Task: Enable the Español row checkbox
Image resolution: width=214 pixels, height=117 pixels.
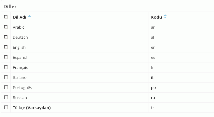Action: coord(6,57)
